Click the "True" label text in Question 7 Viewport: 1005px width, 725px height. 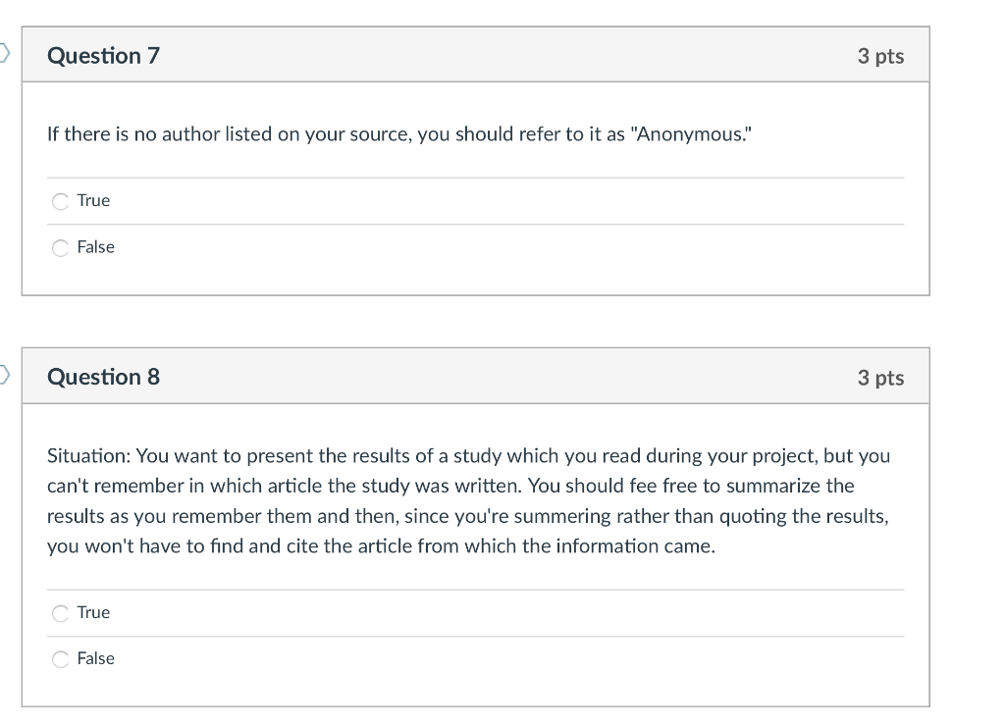(94, 200)
